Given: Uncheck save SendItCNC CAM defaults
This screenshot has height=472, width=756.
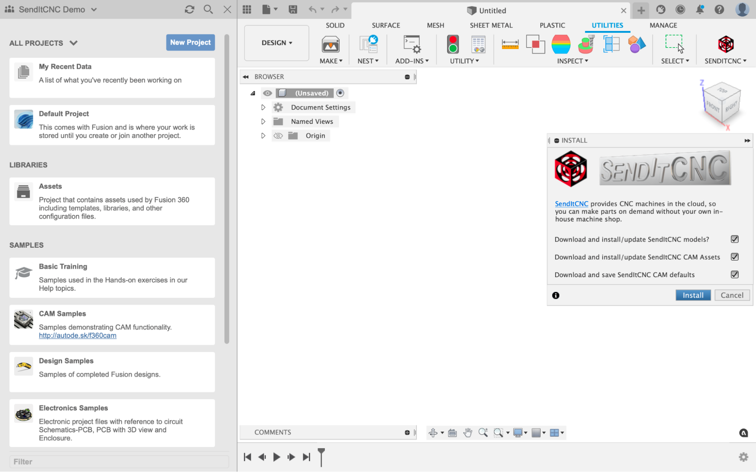Looking at the screenshot, I should [734, 275].
